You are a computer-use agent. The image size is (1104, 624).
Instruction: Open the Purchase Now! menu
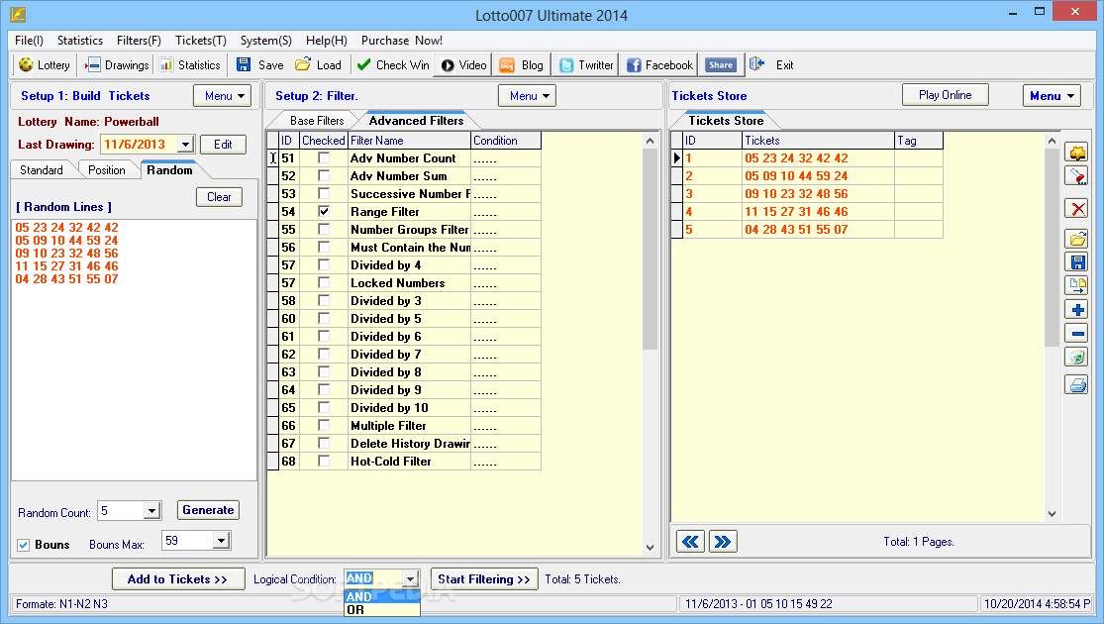tap(401, 41)
